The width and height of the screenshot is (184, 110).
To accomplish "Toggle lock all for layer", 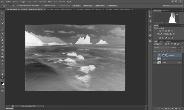I will (x=167, y=51).
